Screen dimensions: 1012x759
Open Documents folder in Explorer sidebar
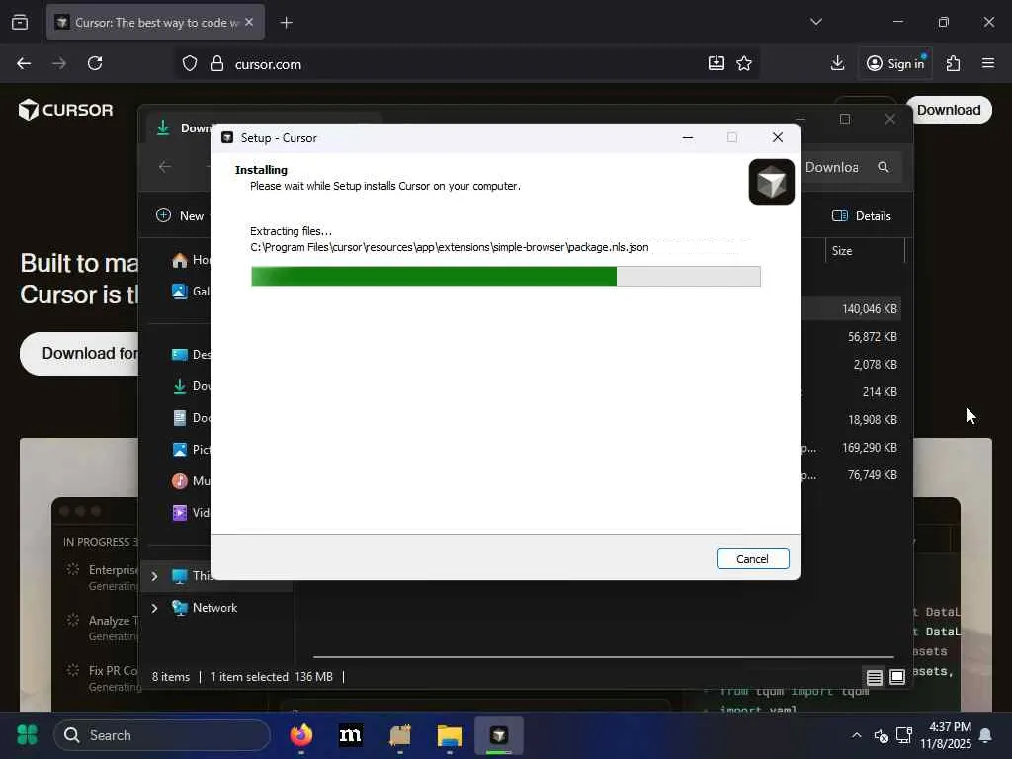191,418
